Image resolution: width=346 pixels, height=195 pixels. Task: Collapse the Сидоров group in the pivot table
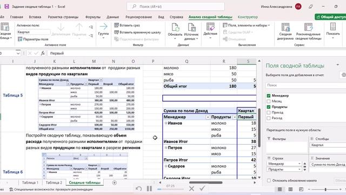[x=166, y=166]
